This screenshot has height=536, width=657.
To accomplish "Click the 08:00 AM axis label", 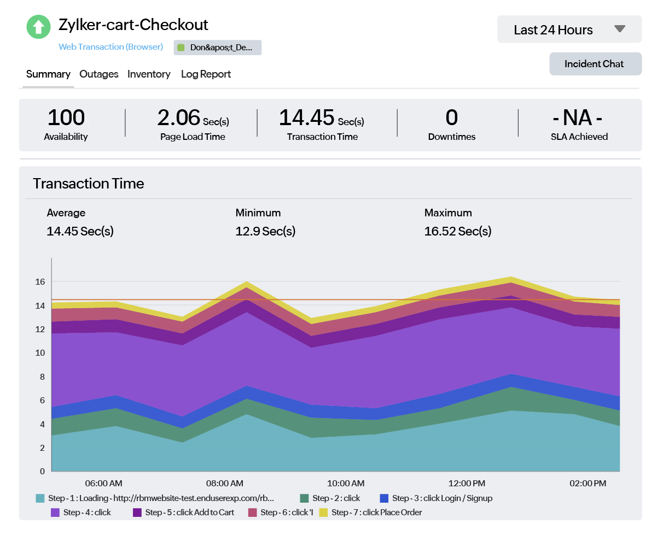I will pyautogui.click(x=225, y=484).
